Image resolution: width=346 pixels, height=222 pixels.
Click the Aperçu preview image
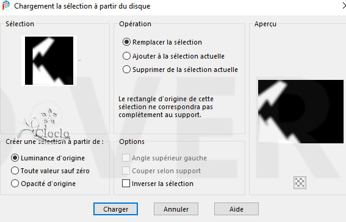point(301,112)
